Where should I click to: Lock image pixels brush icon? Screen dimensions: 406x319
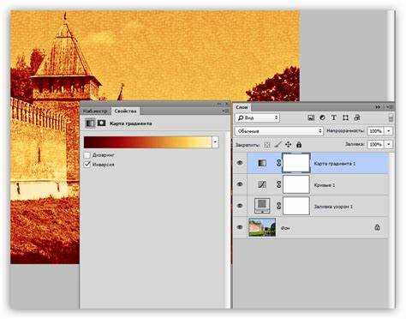coord(278,145)
